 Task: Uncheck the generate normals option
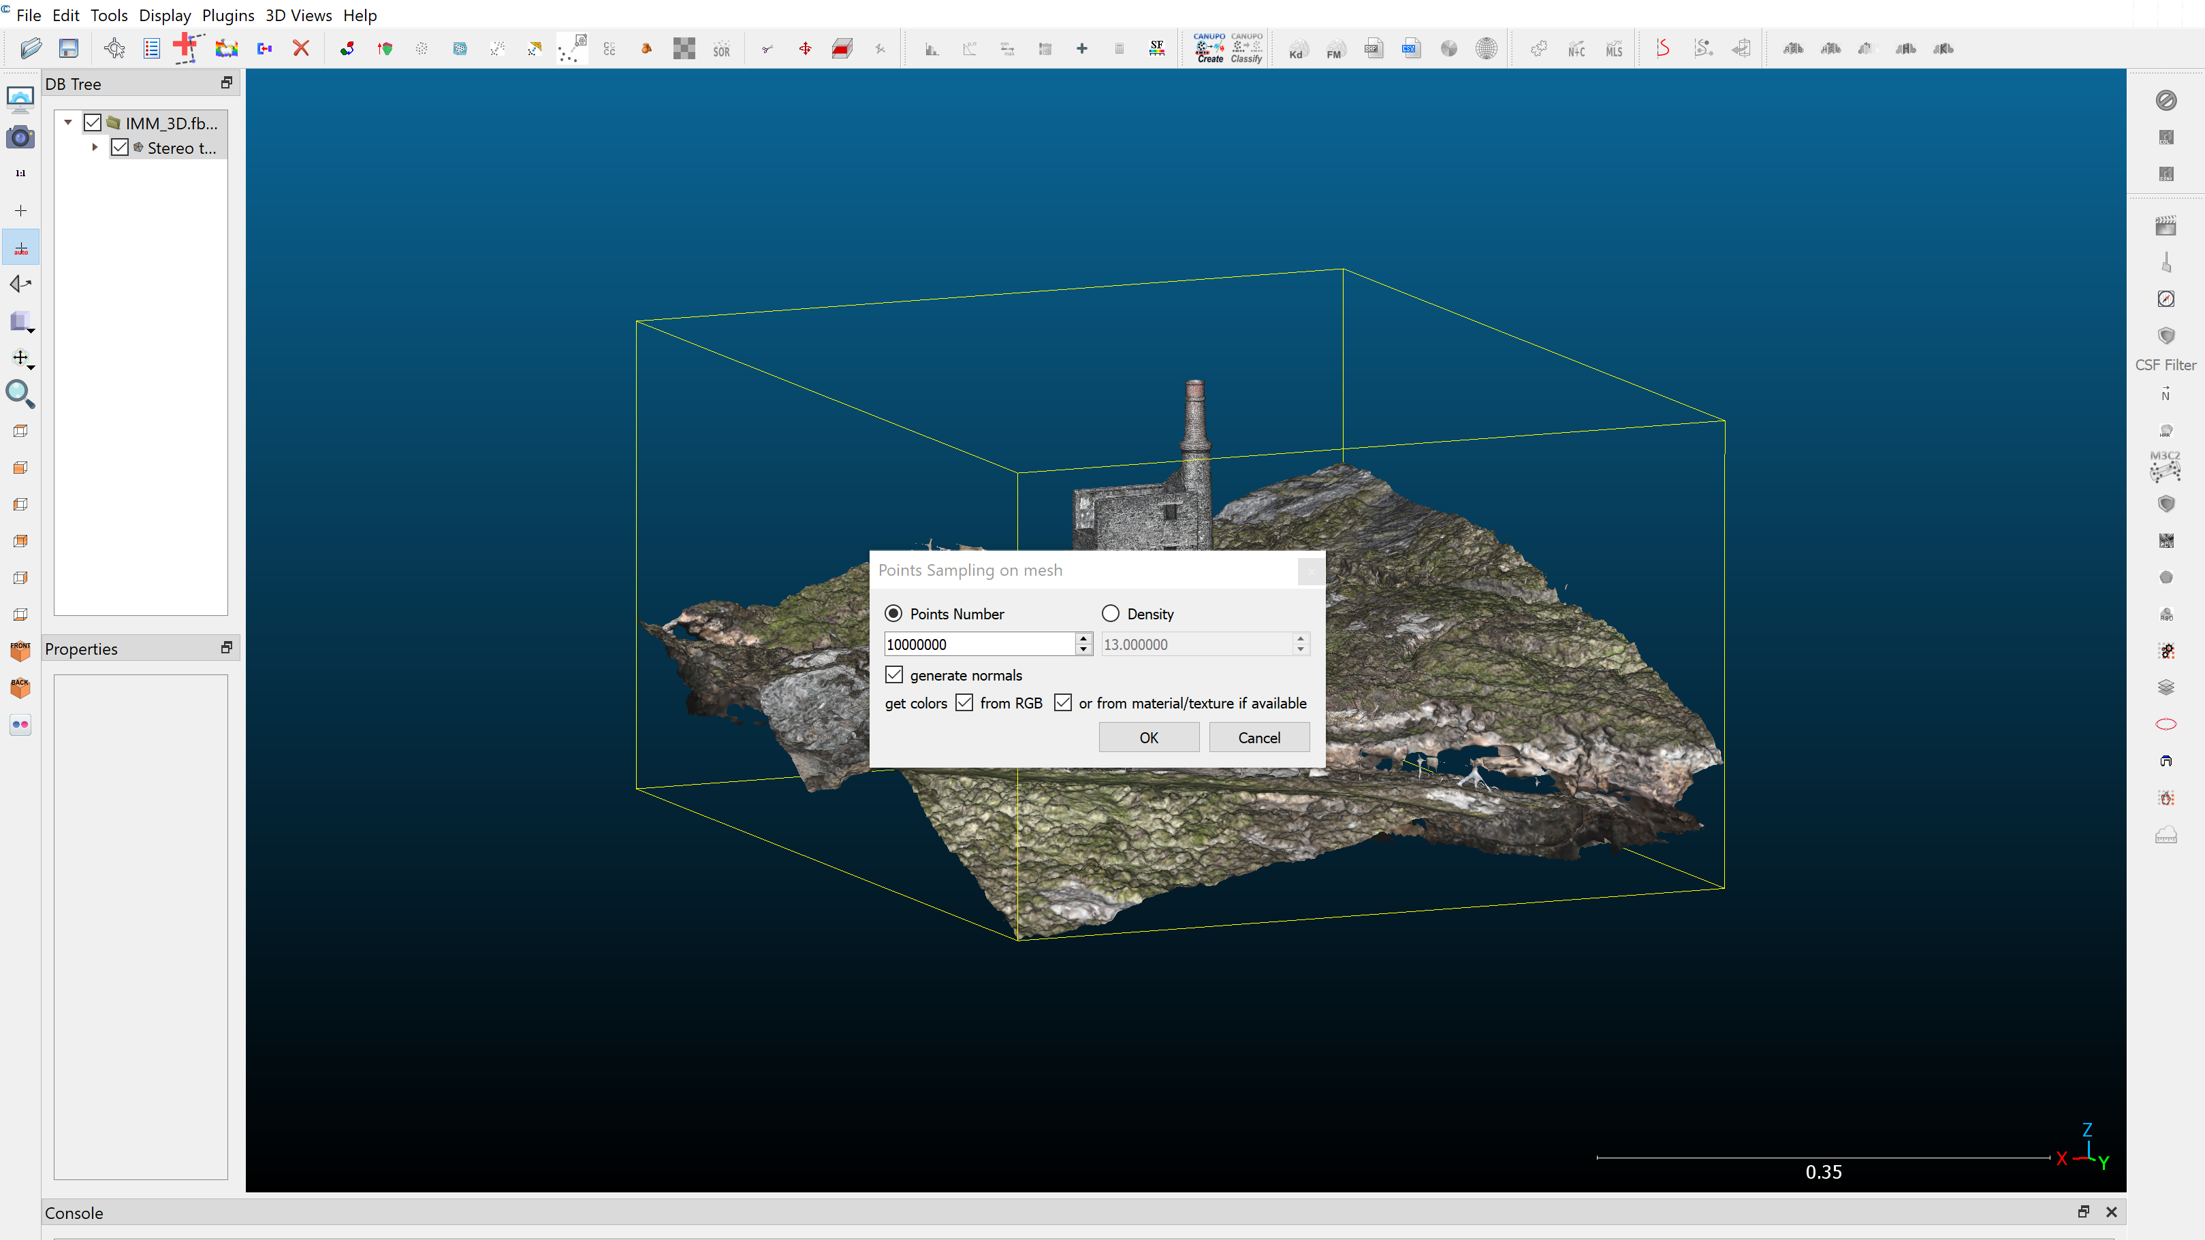click(893, 674)
